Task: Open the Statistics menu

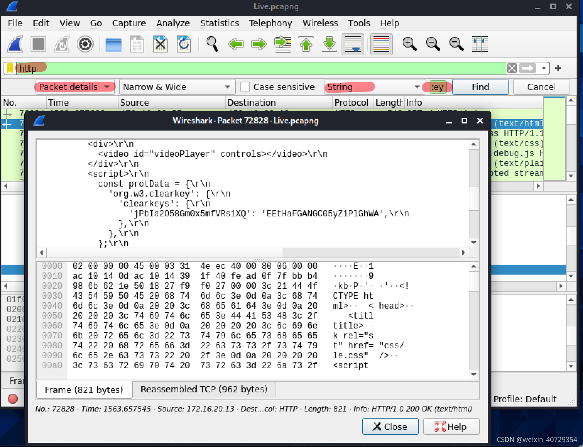Action: pos(219,23)
